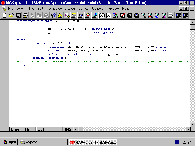Click the Ru keyboard language indicator
The height and width of the screenshot is (146, 195).
click(x=177, y=142)
